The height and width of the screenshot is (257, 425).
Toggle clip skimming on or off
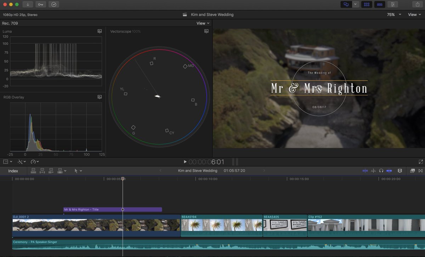tap(389, 171)
